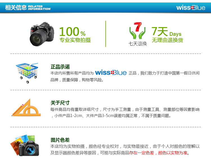The image size is (211, 163).
Task: Click the Nikon DSLR camera icon
Action: [x=42, y=34]
